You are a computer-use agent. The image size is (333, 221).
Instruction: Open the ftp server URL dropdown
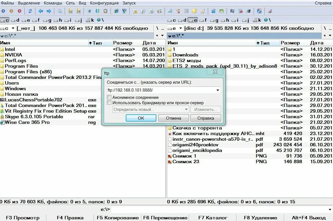pyautogui.click(x=218, y=90)
